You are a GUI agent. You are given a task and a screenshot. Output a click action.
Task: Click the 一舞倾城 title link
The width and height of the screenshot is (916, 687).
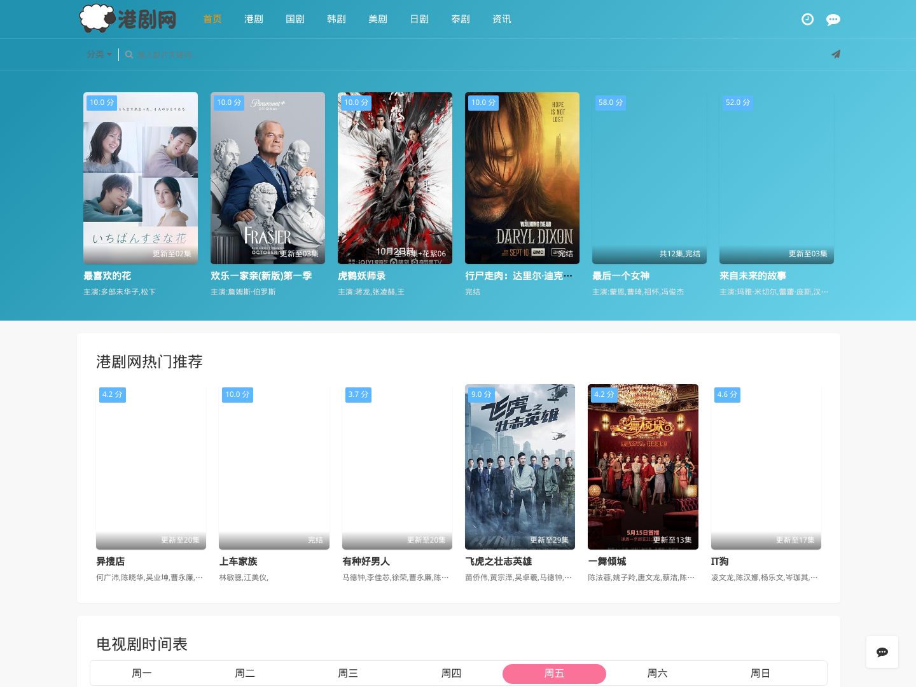pyautogui.click(x=607, y=561)
